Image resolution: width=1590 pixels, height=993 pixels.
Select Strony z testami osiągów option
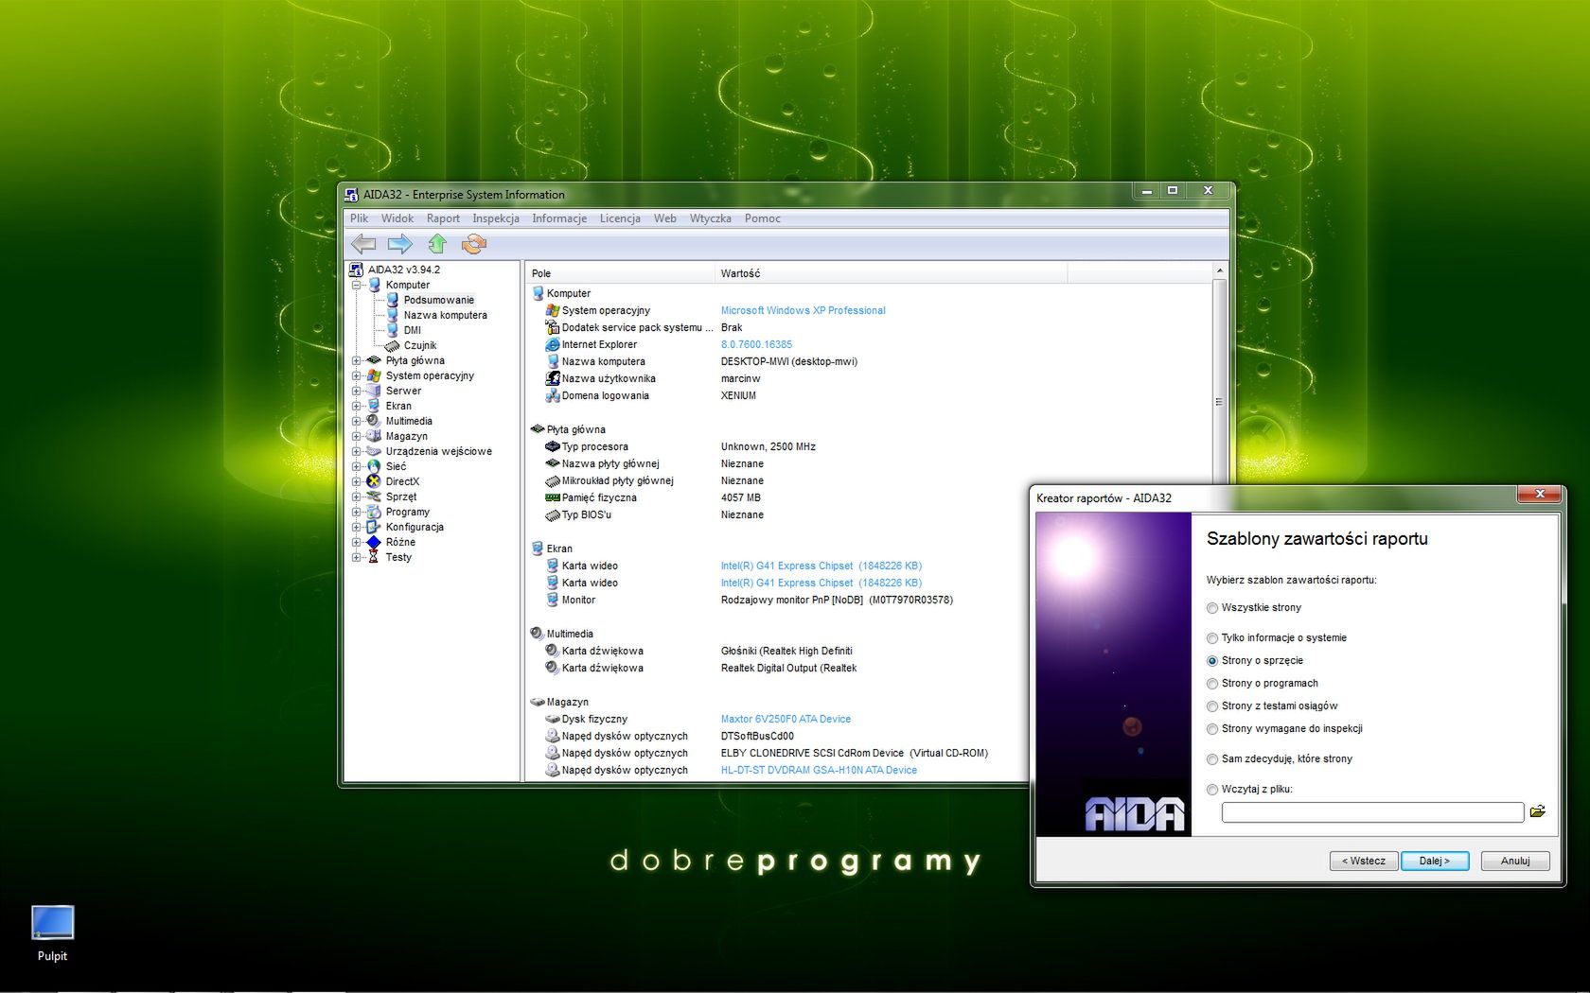(x=1212, y=706)
